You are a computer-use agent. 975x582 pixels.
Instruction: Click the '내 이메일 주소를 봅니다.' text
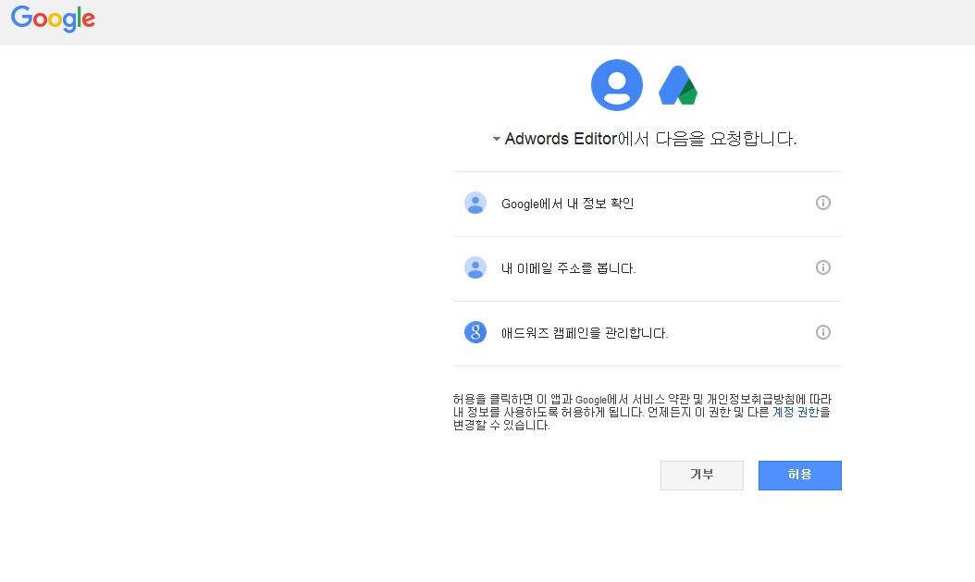[x=568, y=268]
